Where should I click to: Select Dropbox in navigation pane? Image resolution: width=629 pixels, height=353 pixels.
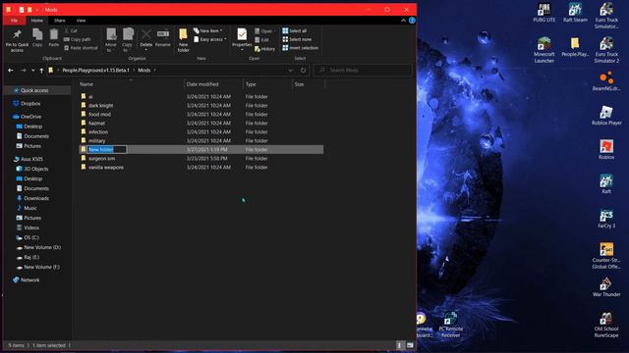[30, 103]
